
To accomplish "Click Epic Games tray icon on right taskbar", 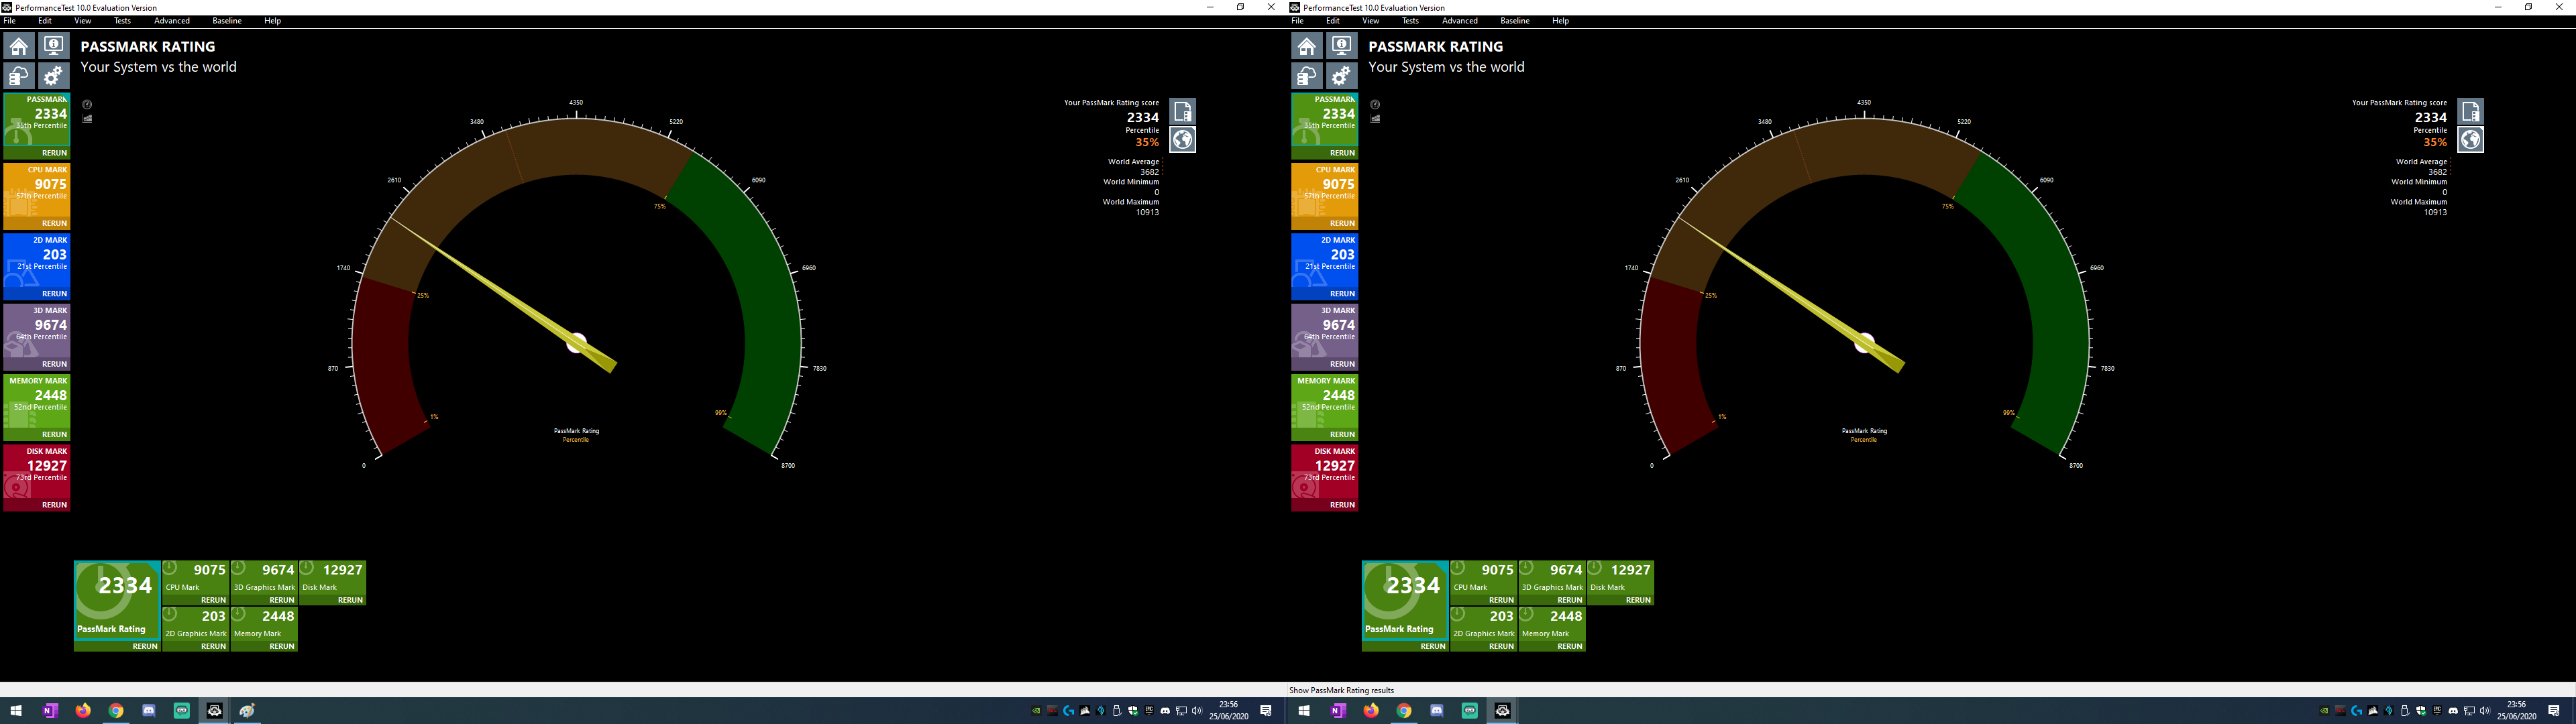I will coord(2437,711).
